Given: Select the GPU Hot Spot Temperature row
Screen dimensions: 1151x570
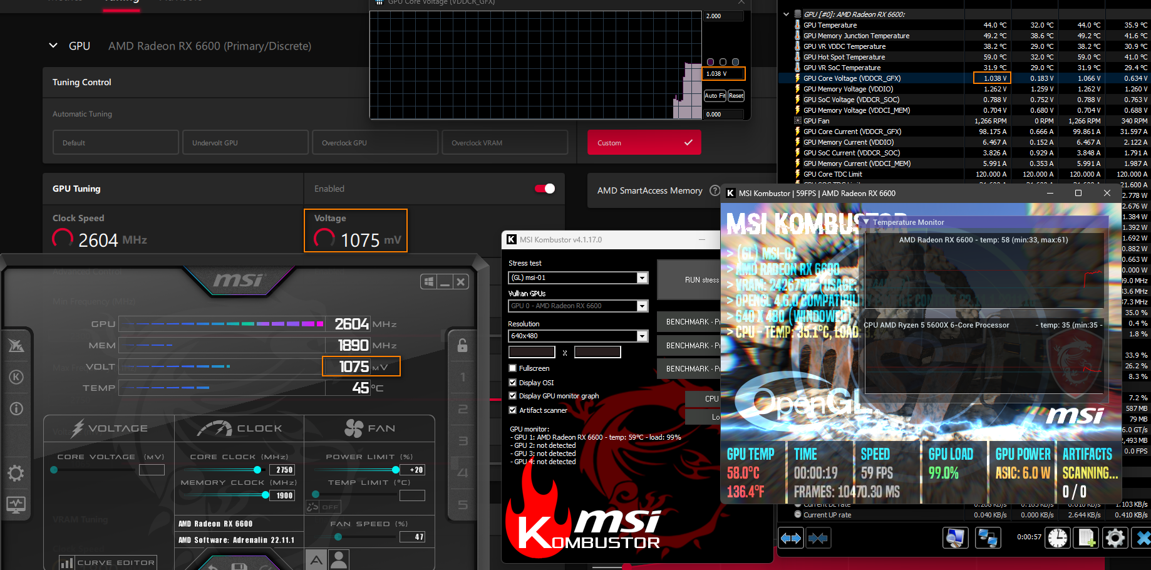Looking at the screenshot, I should point(964,57).
